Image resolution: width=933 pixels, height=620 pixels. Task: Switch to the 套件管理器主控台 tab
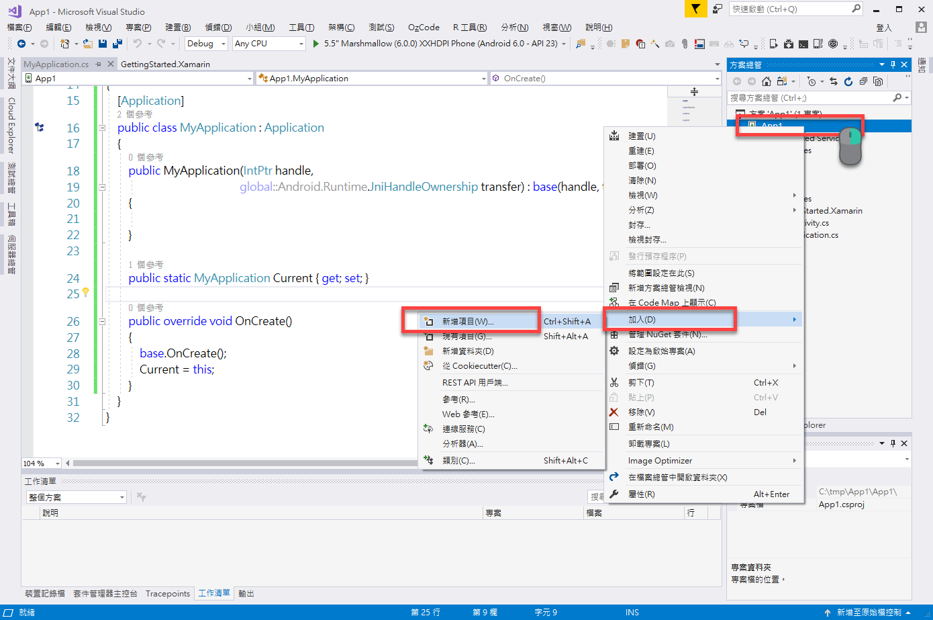105,593
